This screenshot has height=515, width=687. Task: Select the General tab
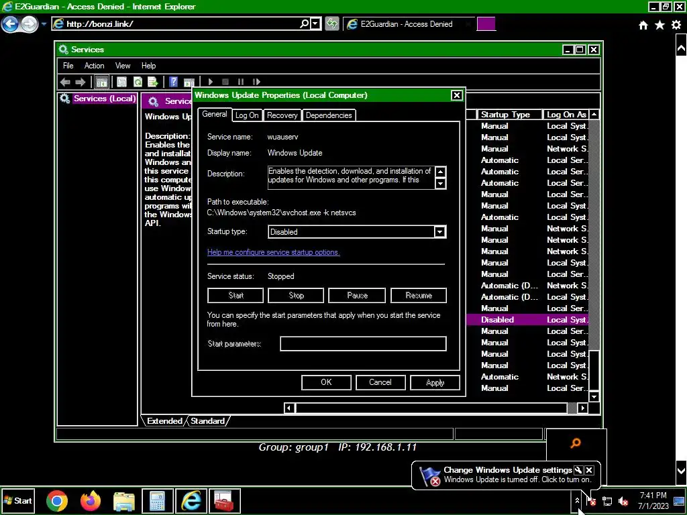point(215,114)
